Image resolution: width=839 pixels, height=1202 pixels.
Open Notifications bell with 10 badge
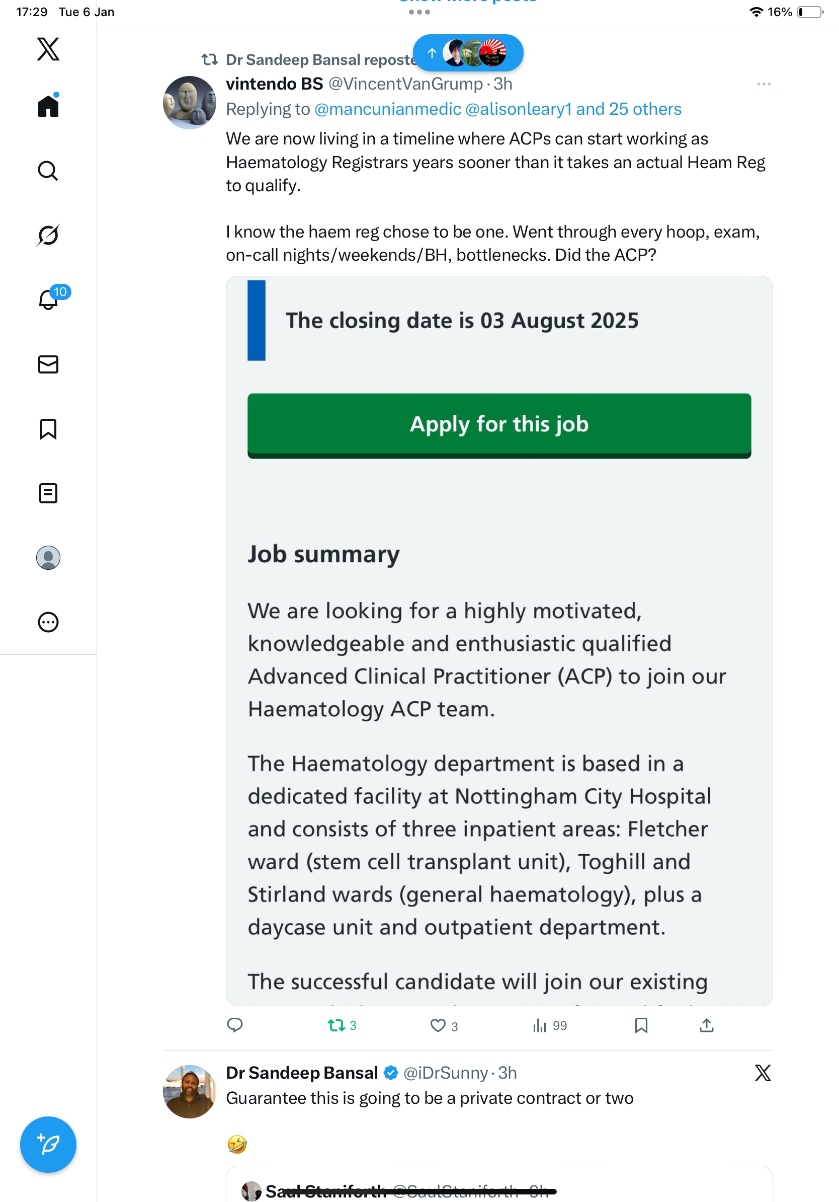[x=49, y=299]
